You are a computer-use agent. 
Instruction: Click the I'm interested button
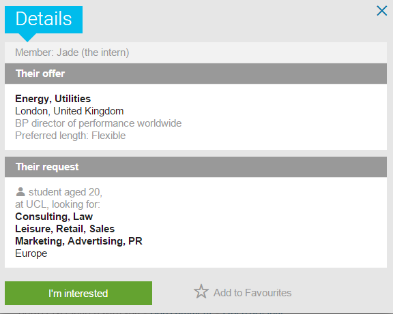pyautogui.click(x=78, y=293)
